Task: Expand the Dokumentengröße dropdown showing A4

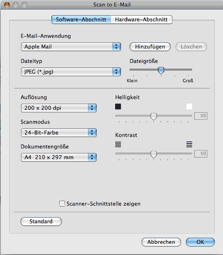Action: click(x=59, y=157)
